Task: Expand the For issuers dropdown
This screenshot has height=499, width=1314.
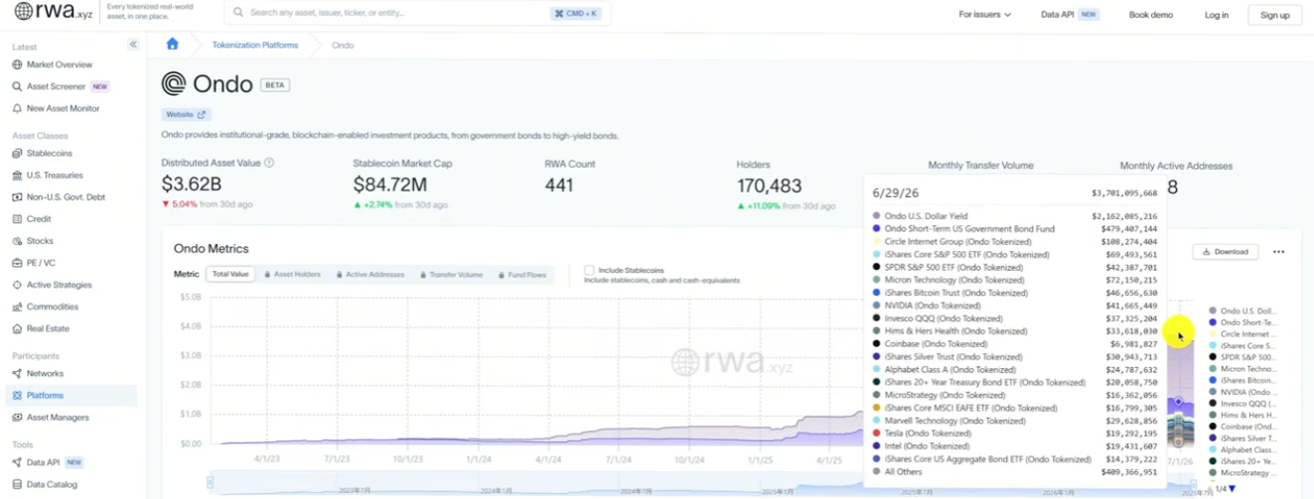Action: coord(984,15)
